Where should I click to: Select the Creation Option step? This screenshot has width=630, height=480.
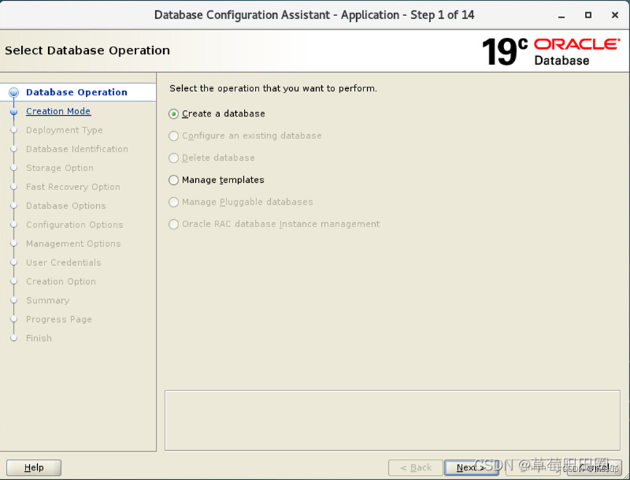click(x=61, y=281)
